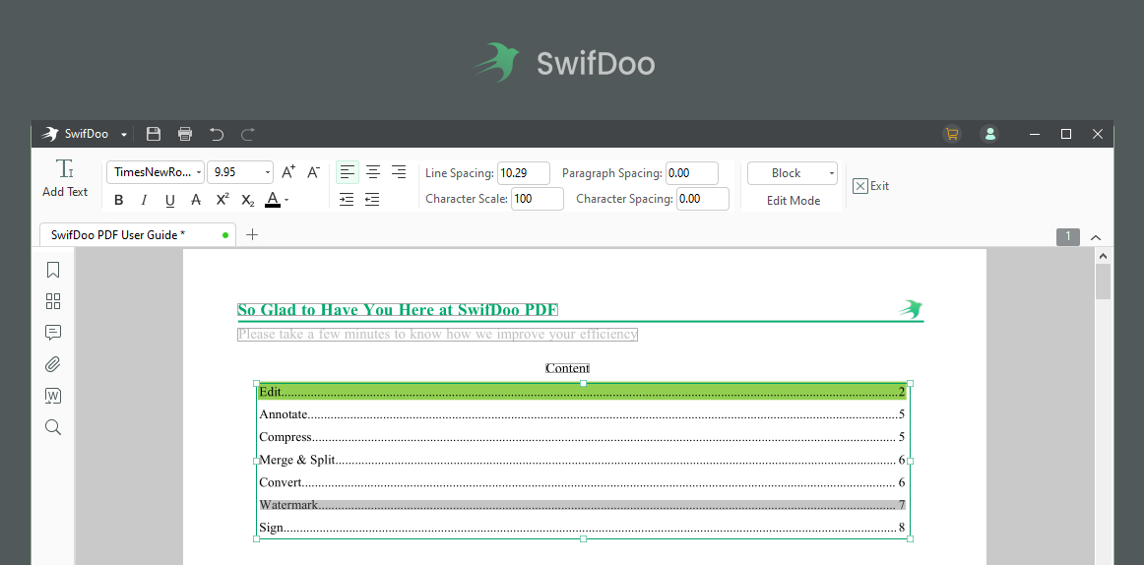The height and width of the screenshot is (565, 1144).
Task: Select the 'Please take a few minutes' subtitle
Action: coord(438,335)
